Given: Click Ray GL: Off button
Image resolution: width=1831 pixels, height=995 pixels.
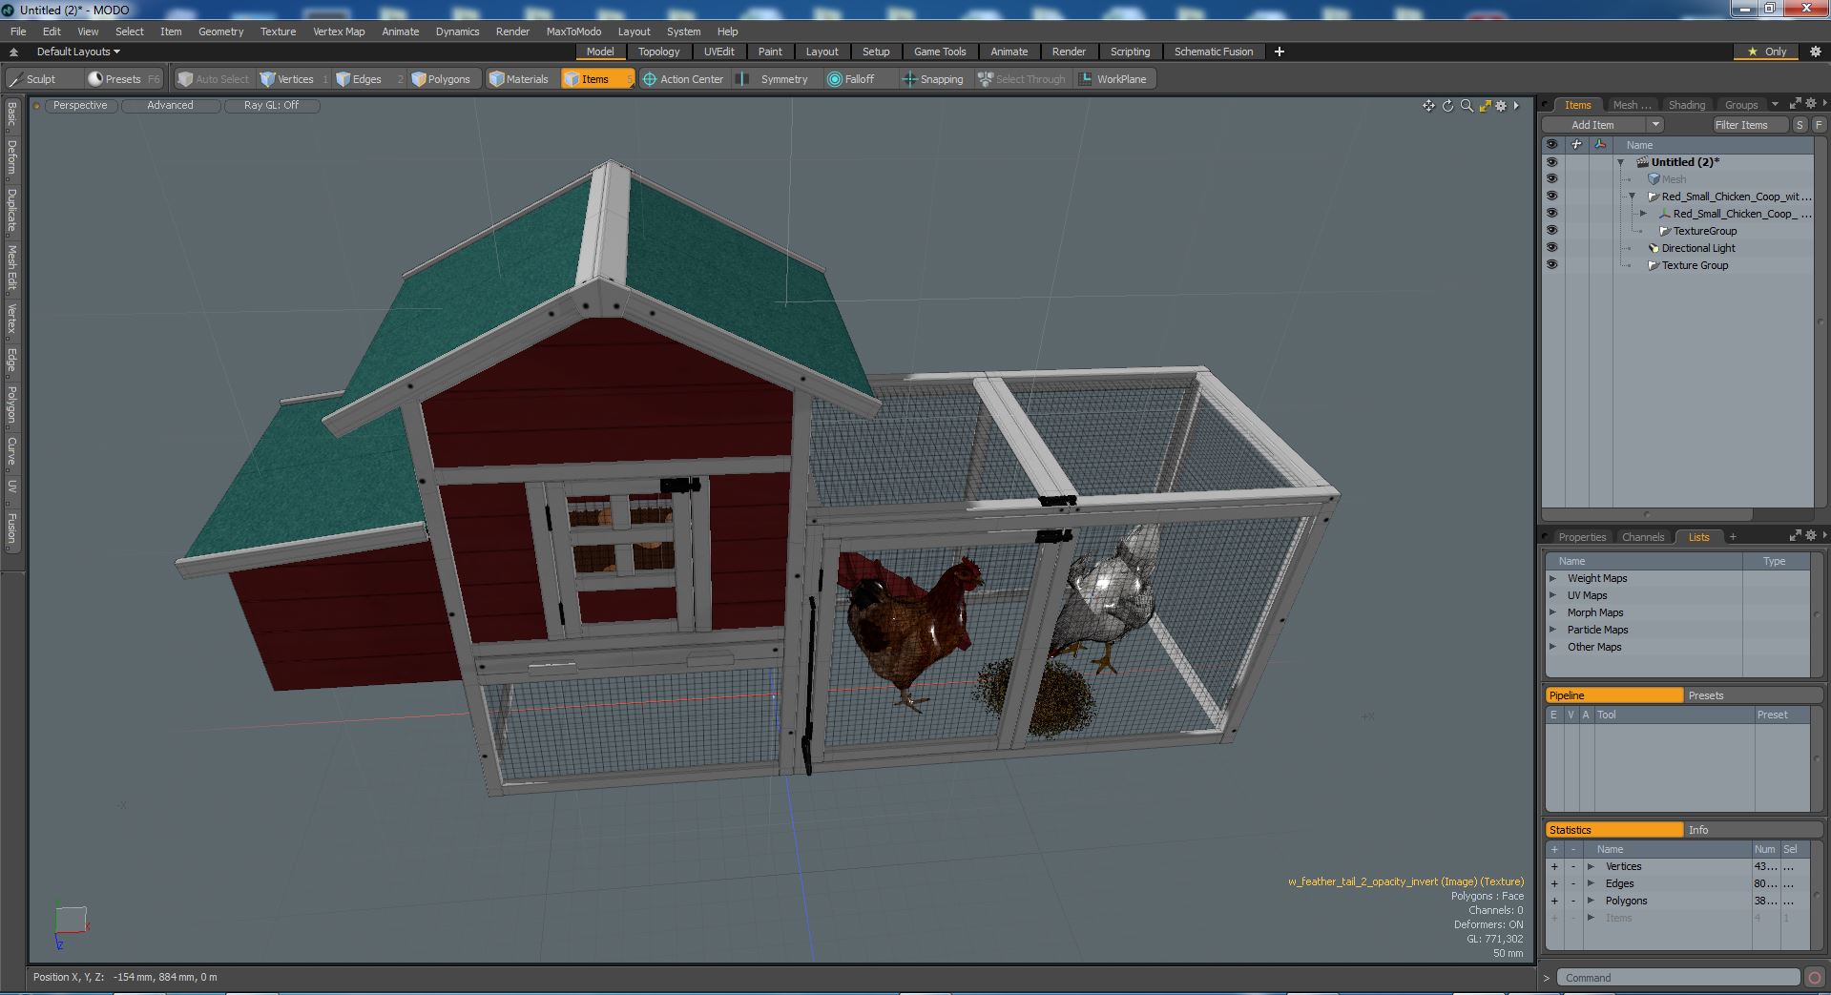Looking at the screenshot, I should coord(271,106).
